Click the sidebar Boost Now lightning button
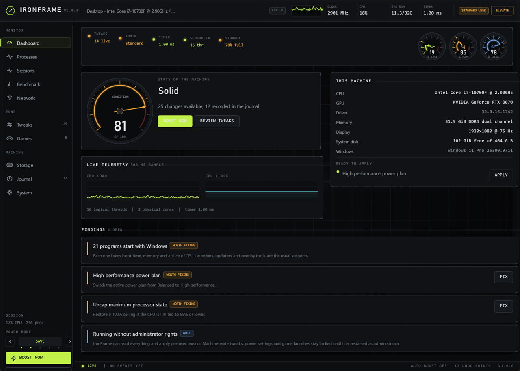 (39, 358)
